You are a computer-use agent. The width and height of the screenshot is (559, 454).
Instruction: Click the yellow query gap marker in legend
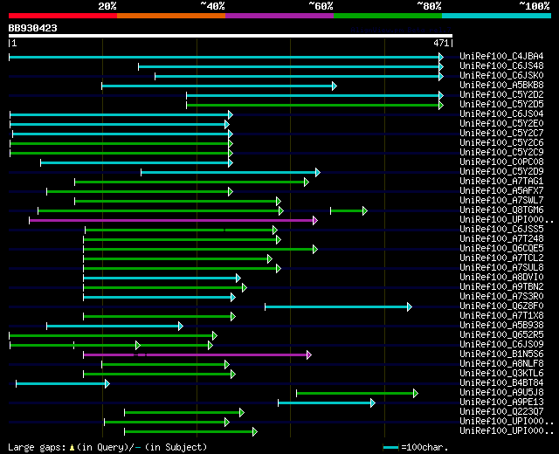[72, 448]
